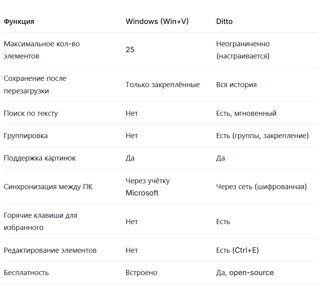
Task: Click the 'Windows (Win+V)' column header
Action: click(x=157, y=22)
